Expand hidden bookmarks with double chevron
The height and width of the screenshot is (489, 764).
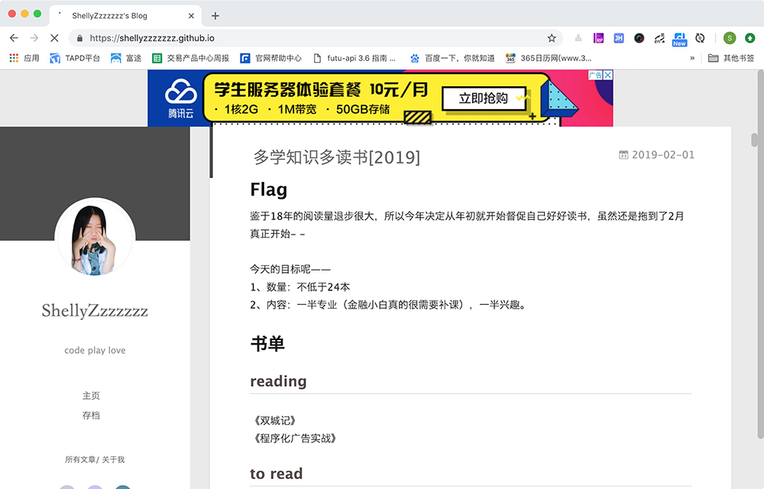pyautogui.click(x=692, y=58)
